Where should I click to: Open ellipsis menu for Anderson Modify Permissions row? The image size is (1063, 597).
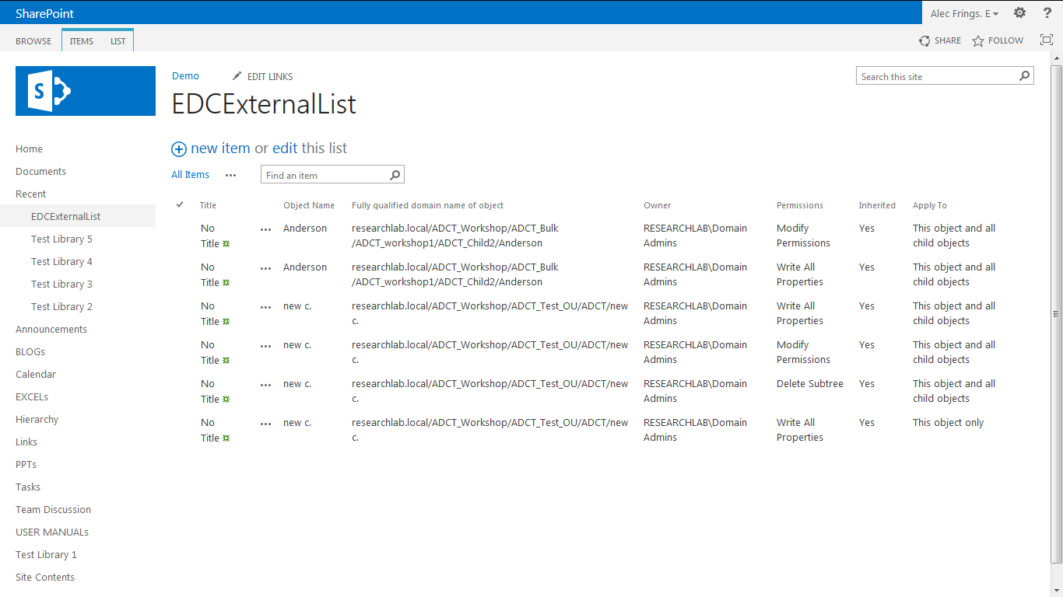pyautogui.click(x=266, y=229)
